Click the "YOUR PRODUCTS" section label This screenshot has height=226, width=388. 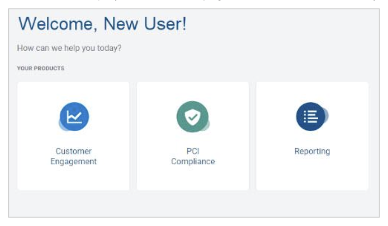(x=40, y=68)
